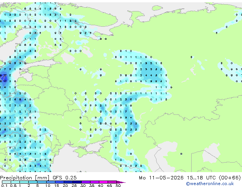Click the '45' legend scale label
Image resolution: width=242 pixels, height=187 pixels.
coord(109,185)
